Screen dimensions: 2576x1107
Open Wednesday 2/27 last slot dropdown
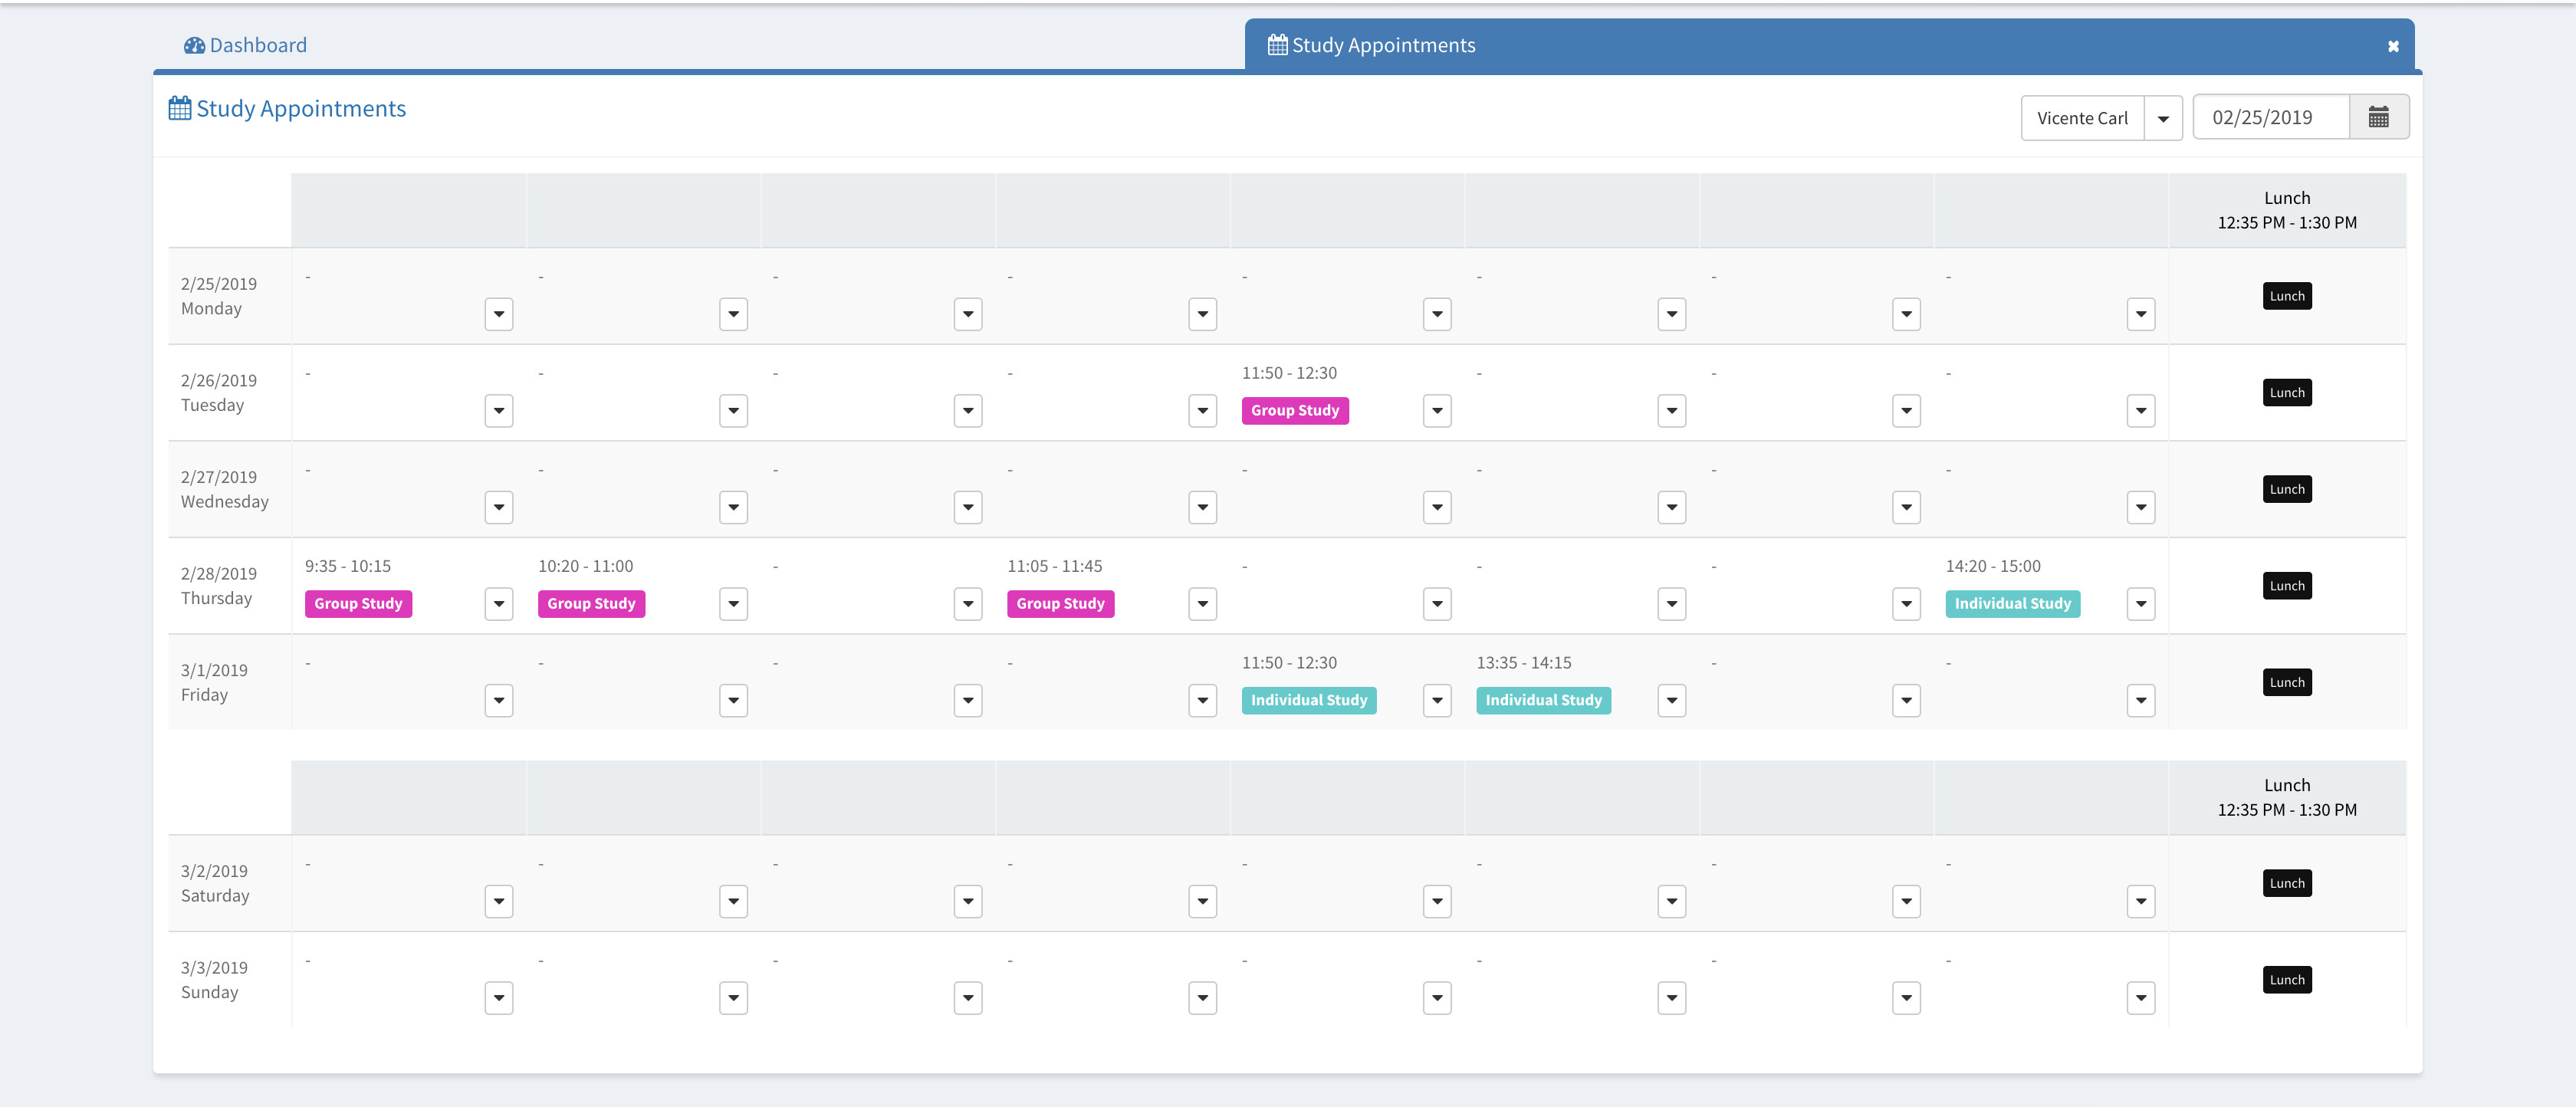click(2141, 508)
